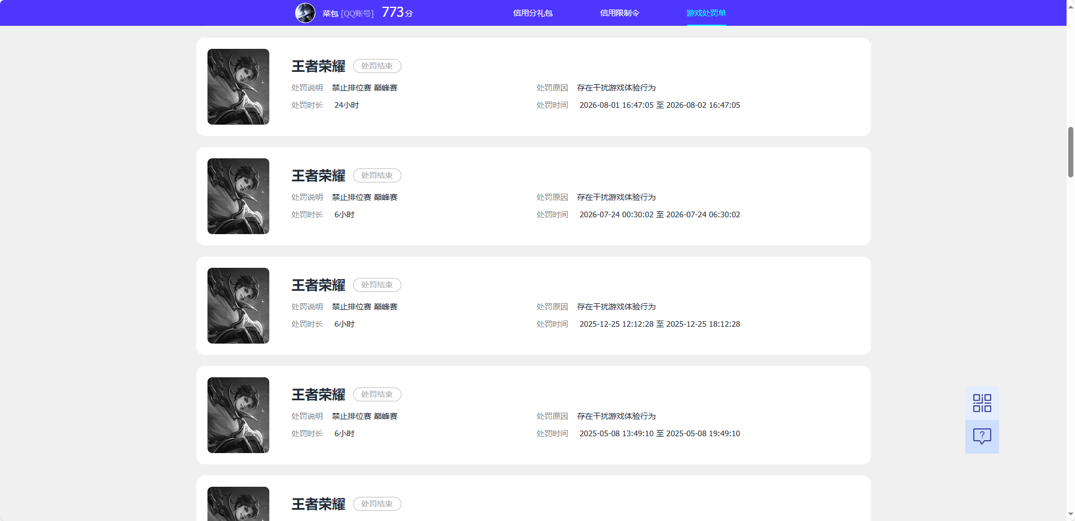The width and height of the screenshot is (1075, 521).
Task: Click 禁止排位赛 巅峰赛 in the 2026-08-01 record
Action: coord(364,88)
